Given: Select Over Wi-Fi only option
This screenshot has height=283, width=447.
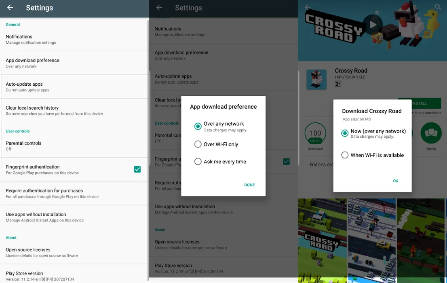Looking at the screenshot, I should 198,144.
